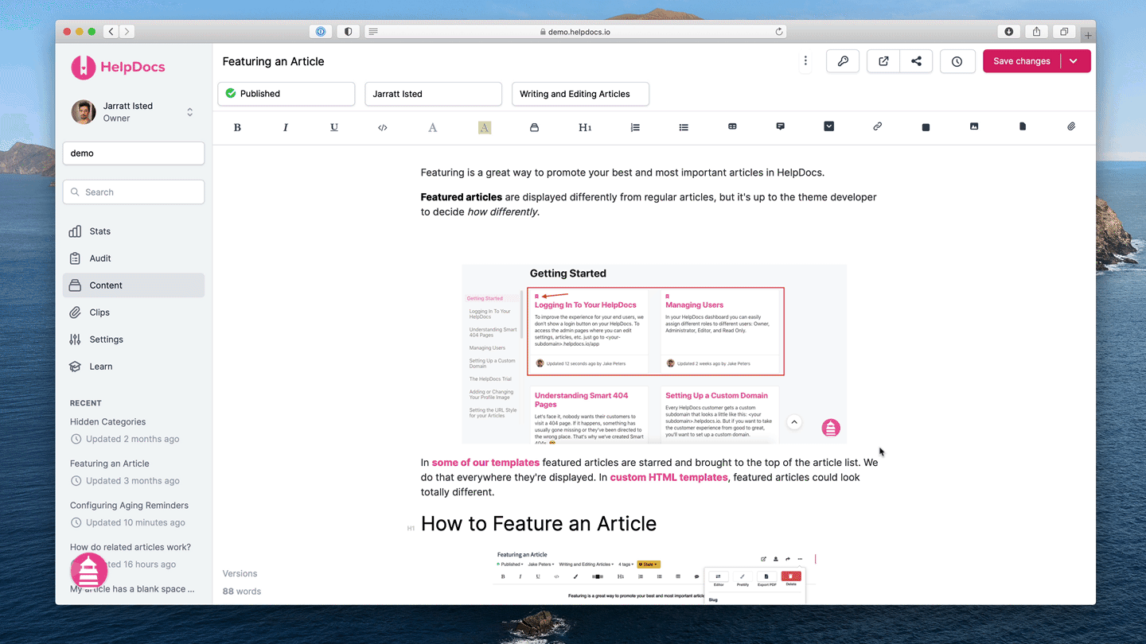Open the Jarratt Isted author dropdown
1146x644 pixels.
[x=434, y=94]
